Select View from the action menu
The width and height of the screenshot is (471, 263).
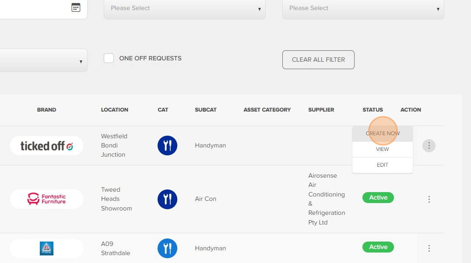383,149
